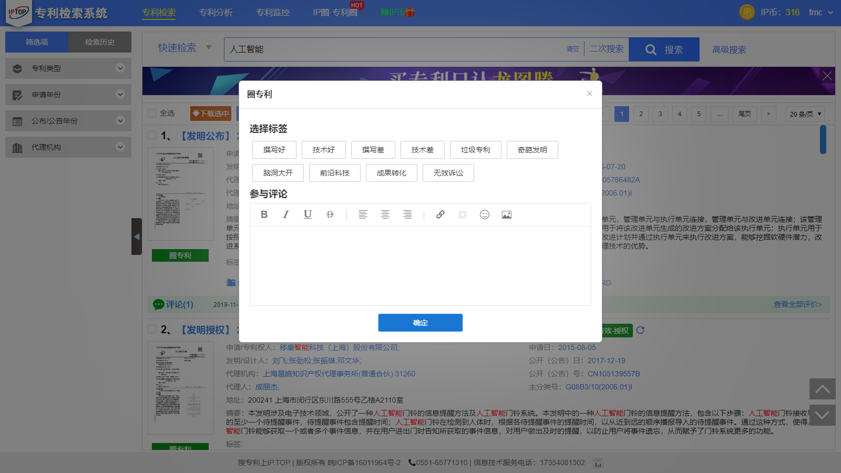The height and width of the screenshot is (473, 841).
Task: Click the comment text area
Action: 420,265
